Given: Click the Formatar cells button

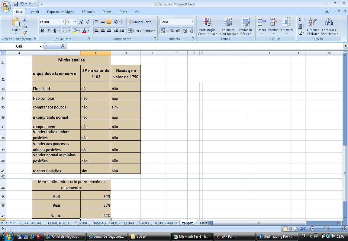Looking at the screenshot, I should tap(287, 27).
